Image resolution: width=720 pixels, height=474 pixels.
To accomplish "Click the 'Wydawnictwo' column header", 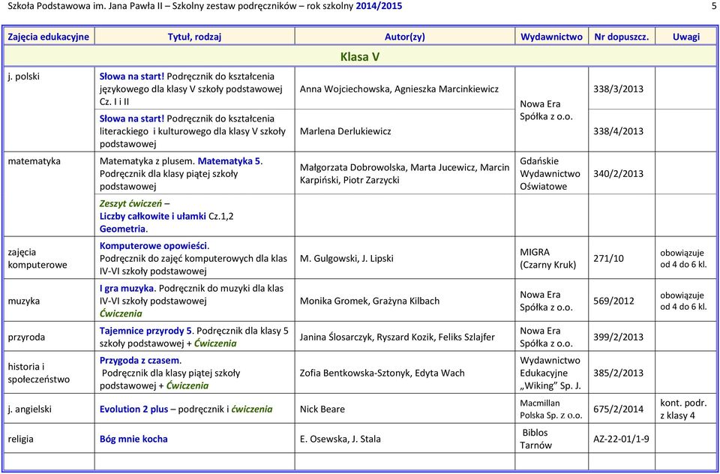I will (x=551, y=37).
